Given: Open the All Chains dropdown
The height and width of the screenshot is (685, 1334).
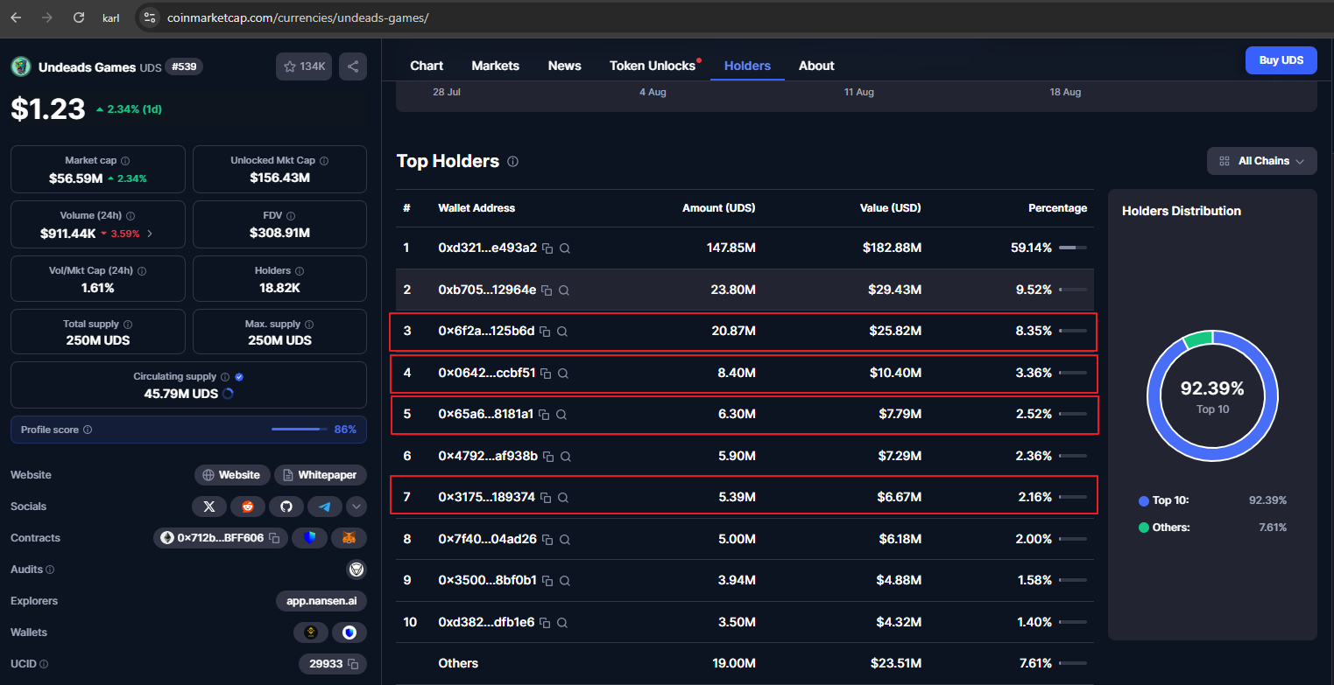Looking at the screenshot, I should [x=1261, y=160].
